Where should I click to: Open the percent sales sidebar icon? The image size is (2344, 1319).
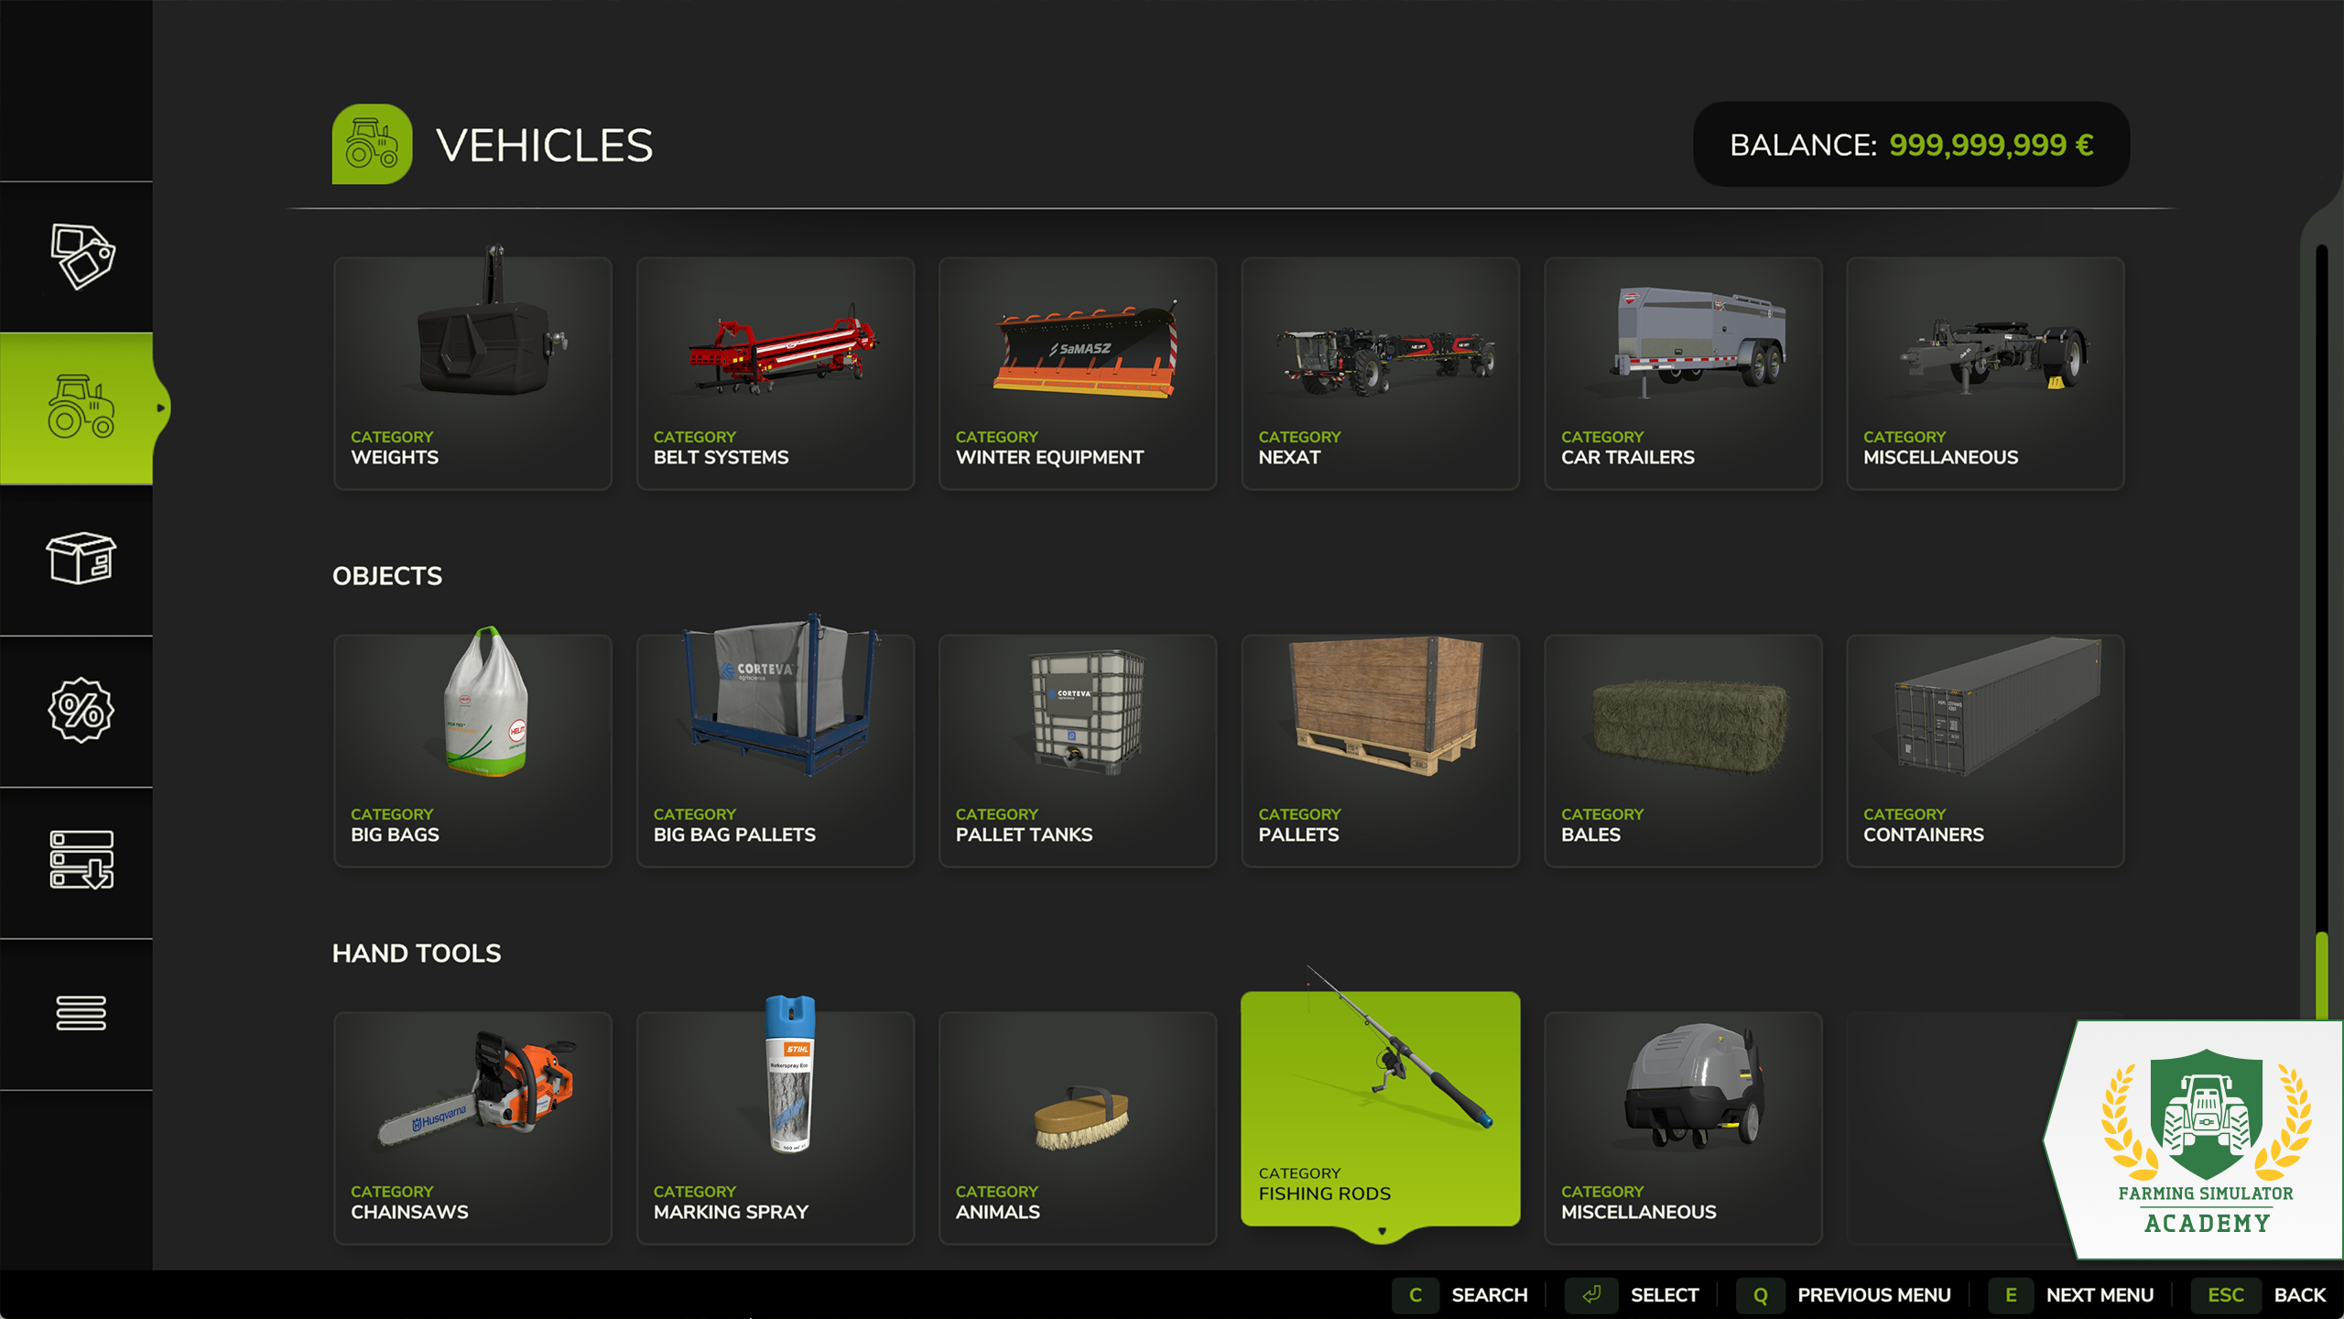81,710
